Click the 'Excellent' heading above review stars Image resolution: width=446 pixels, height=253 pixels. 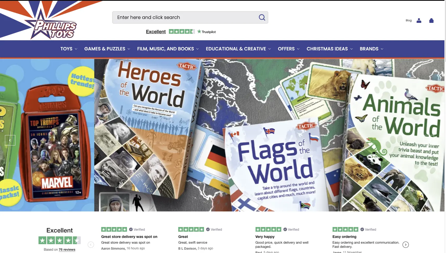[x=60, y=230]
